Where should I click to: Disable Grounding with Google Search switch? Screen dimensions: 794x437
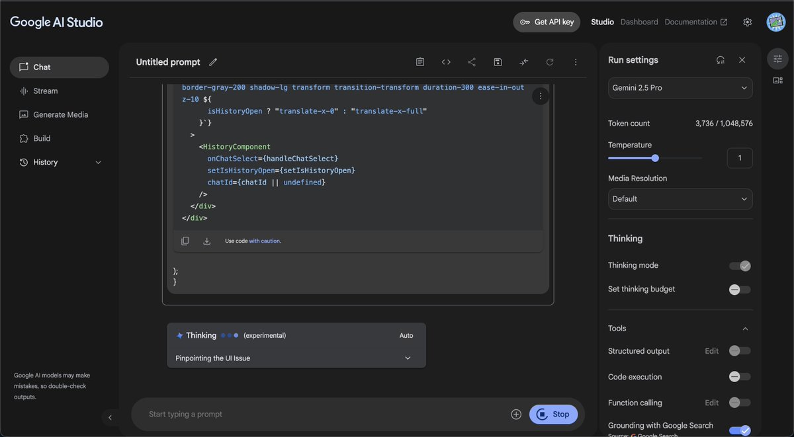click(740, 430)
